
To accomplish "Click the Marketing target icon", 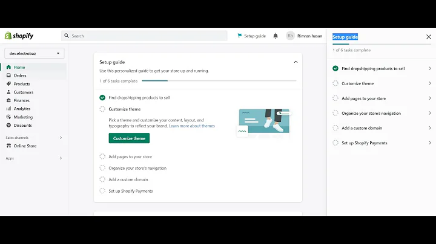I will click(x=8, y=117).
